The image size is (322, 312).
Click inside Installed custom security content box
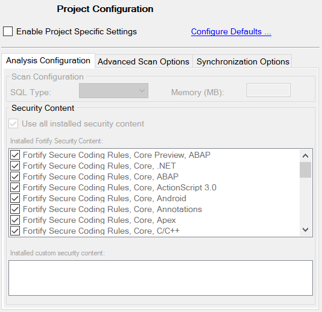click(160, 278)
